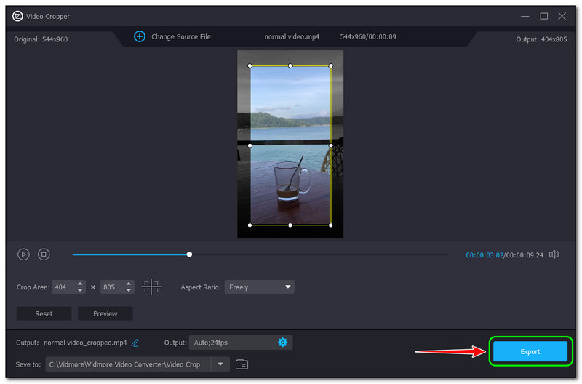The width and height of the screenshot is (582, 384).
Task: Select the left-middle crop handle
Action: point(250,145)
